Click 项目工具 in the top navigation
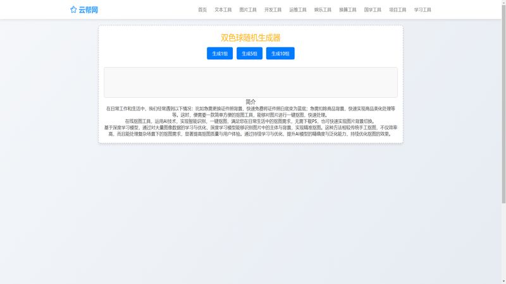The height and width of the screenshot is (284, 506). [398, 10]
